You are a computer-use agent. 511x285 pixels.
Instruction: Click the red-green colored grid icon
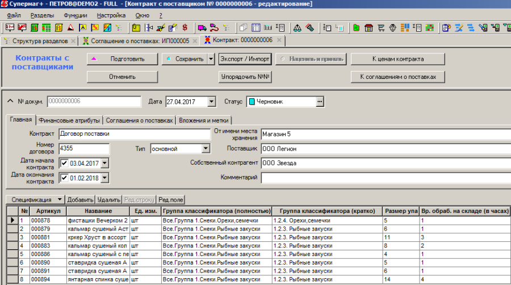point(430,28)
